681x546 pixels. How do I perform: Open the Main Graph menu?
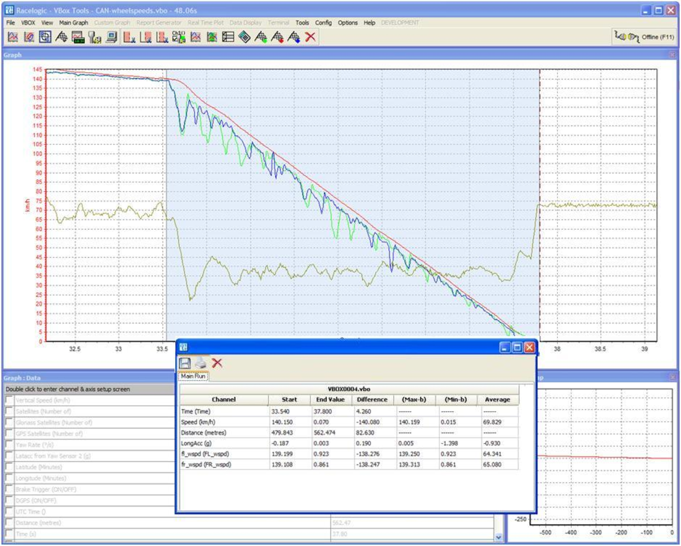[x=74, y=22]
